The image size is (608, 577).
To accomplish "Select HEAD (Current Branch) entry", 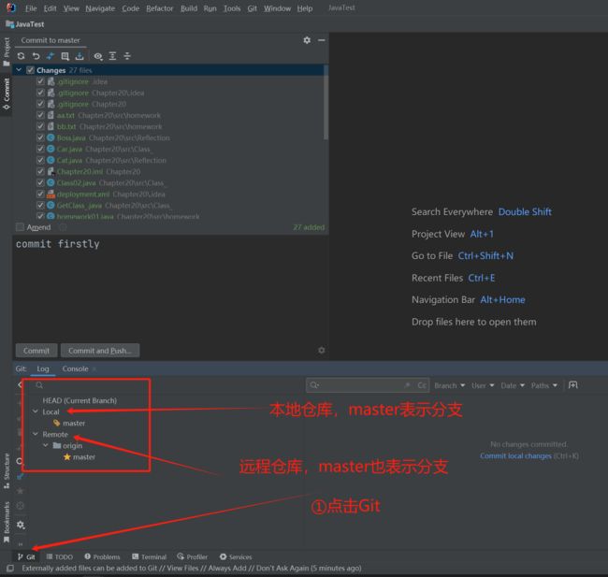I will click(80, 400).
